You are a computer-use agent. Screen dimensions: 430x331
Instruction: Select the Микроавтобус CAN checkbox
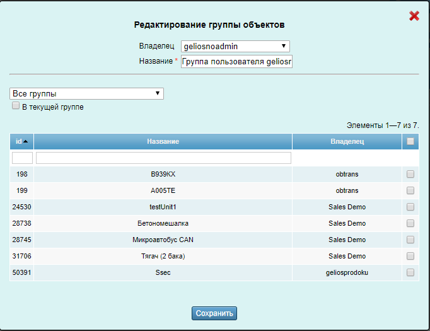(x=410, y=240)
